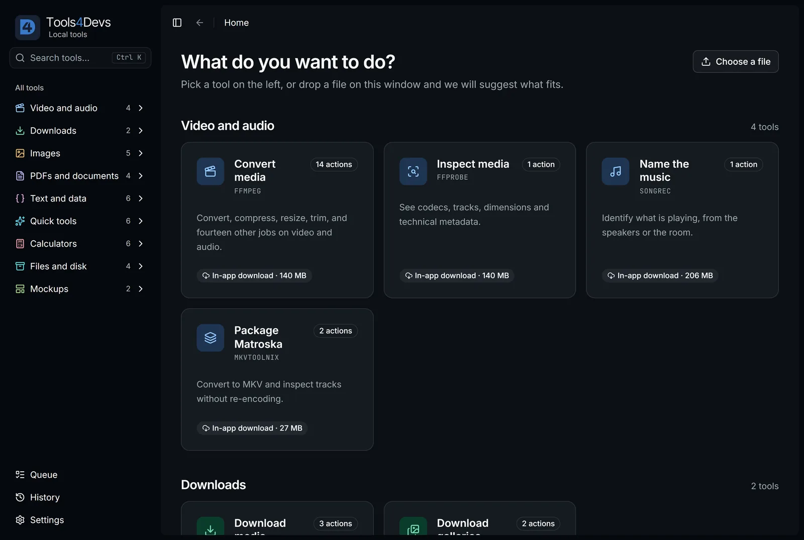Image resolution: width=804 pixels, height=540 pixels.
Task: Expand the Video and audio chevron
Action: pos(141,108)
